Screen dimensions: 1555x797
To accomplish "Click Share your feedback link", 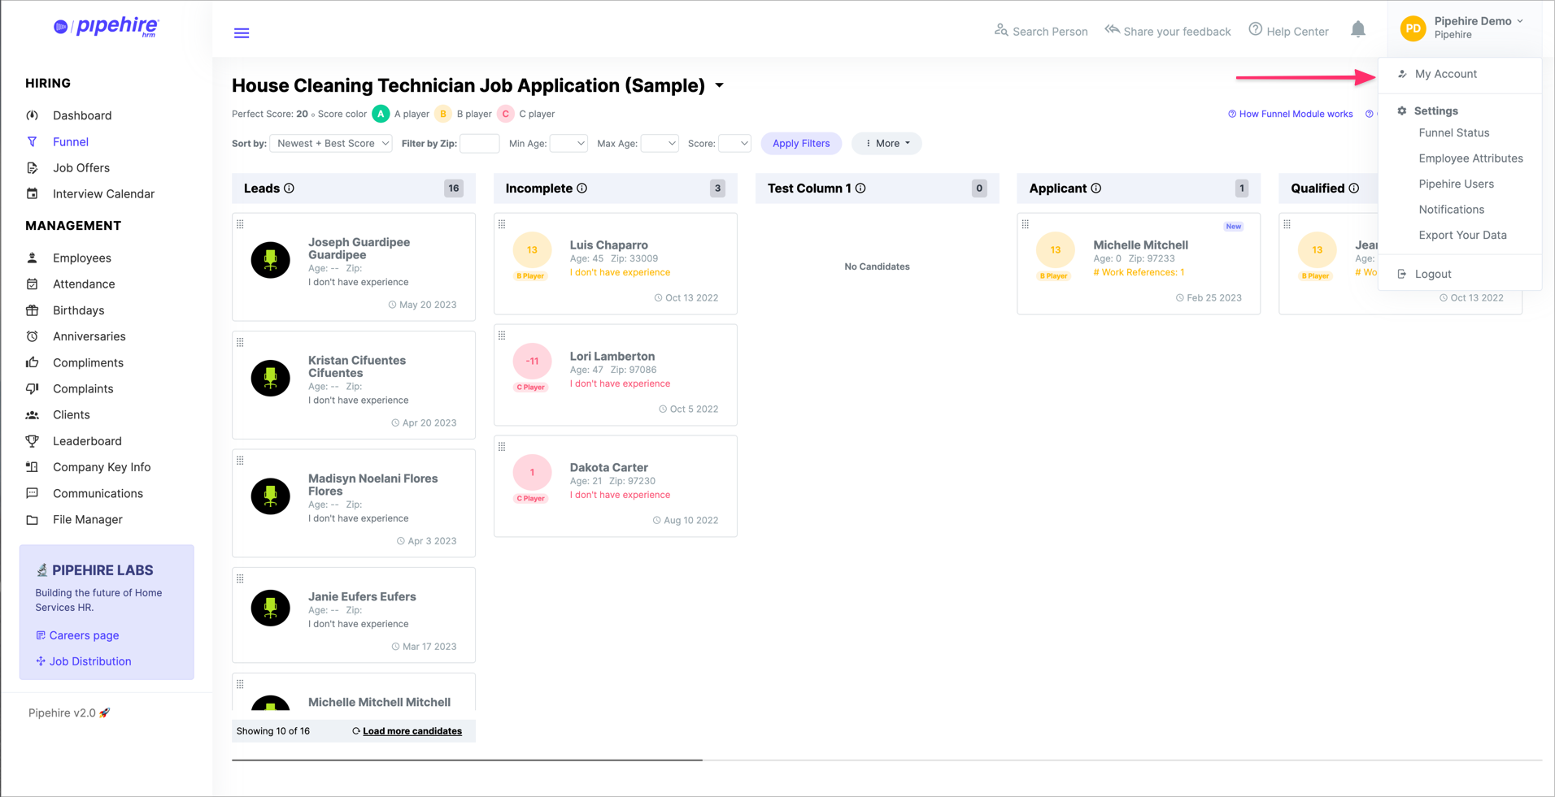I will tap(1168, 31).
